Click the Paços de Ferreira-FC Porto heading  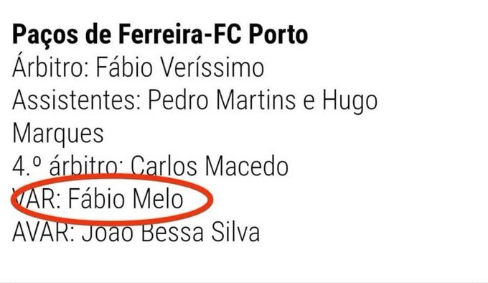(160, 35)
